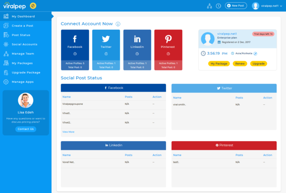Click the Trial days left badge
Screen dimensions: 286x193
263,34
